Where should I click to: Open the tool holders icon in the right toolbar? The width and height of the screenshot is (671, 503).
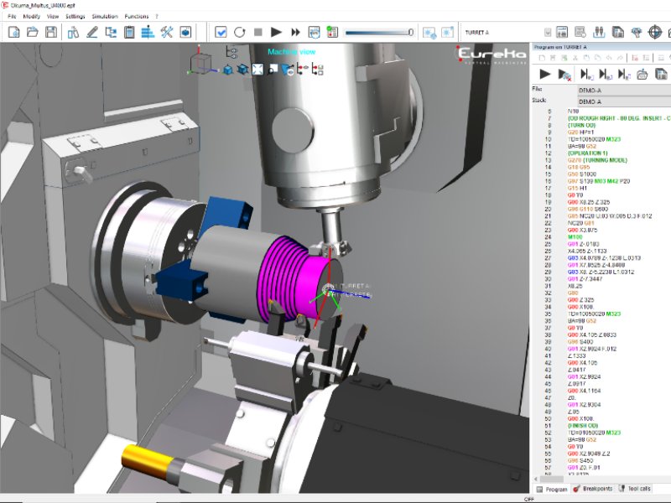(x=599, y=32)
